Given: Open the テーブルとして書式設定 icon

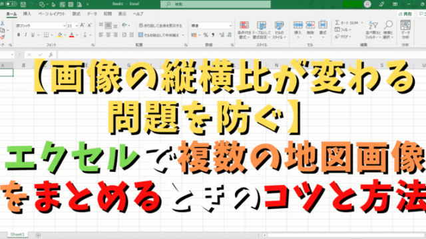Looking at the screenshot, I should [262, 25].
